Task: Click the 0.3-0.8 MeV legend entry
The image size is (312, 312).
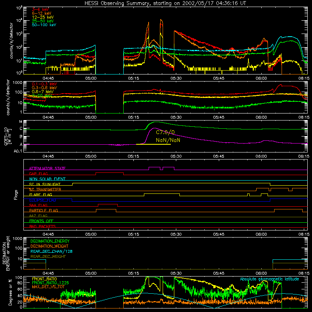Action: pos(44,88)
